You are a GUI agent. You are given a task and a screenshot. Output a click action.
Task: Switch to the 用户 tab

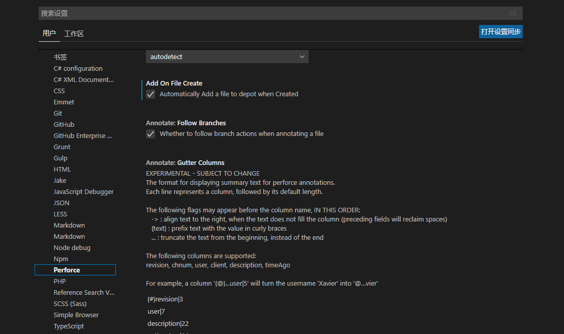pyautogui.click(x=49, y=34)
